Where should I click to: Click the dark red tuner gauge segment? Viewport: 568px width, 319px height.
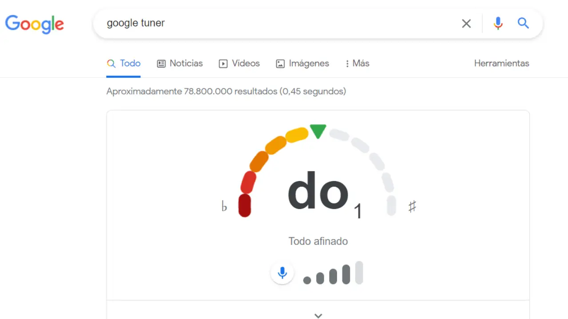[245, 205]
